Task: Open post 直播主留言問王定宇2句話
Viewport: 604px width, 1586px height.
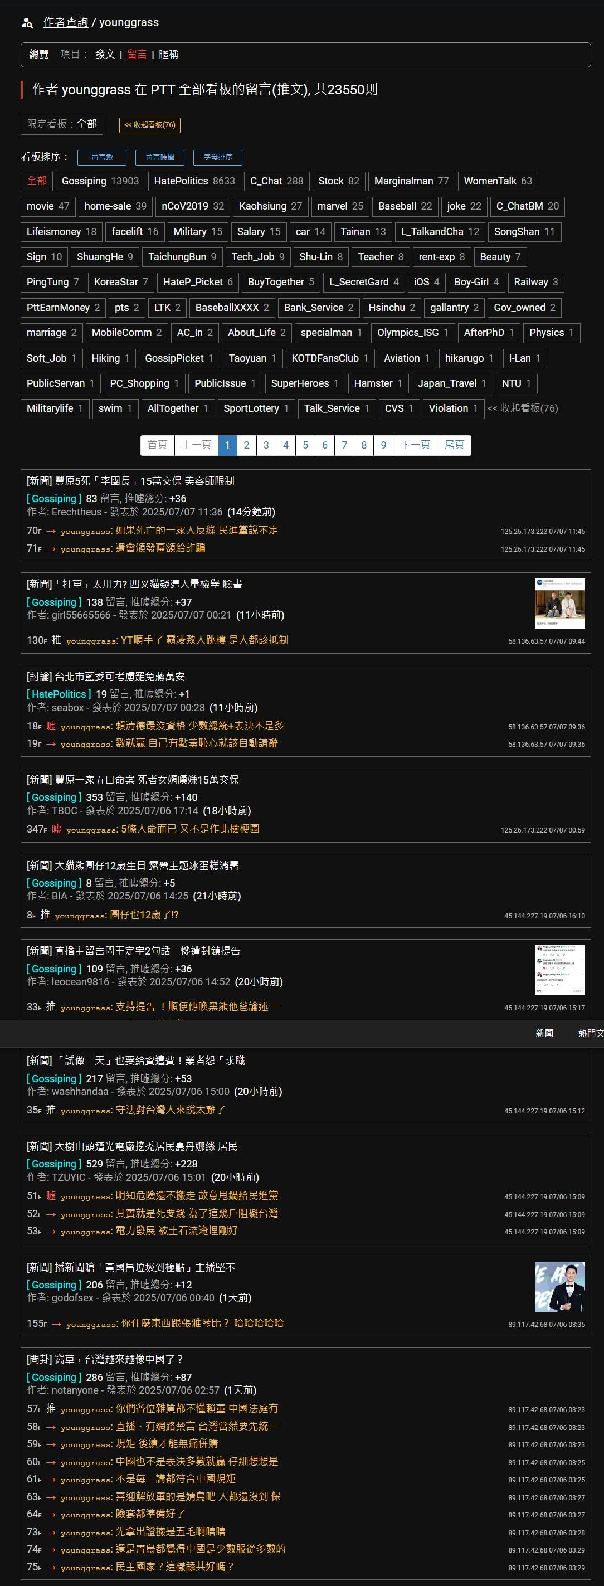Action: [134, 951]
